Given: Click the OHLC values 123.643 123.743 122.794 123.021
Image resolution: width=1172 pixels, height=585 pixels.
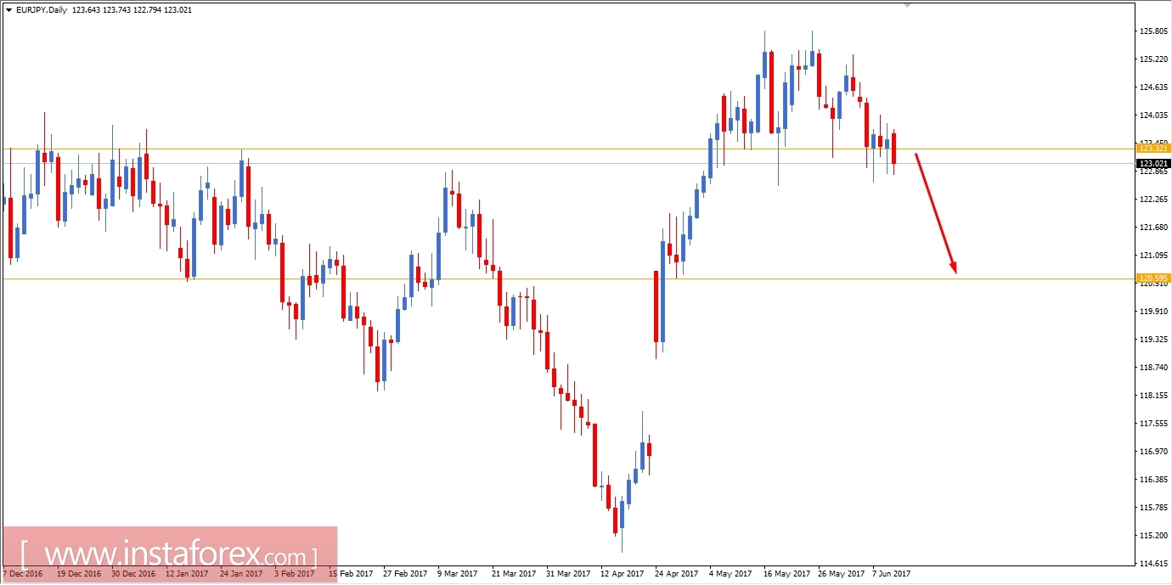Looking at the screenshot, I should pos(132,9).
